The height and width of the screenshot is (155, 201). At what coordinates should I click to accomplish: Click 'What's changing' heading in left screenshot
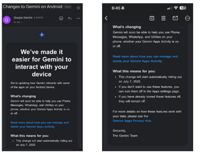coord(23,96)
